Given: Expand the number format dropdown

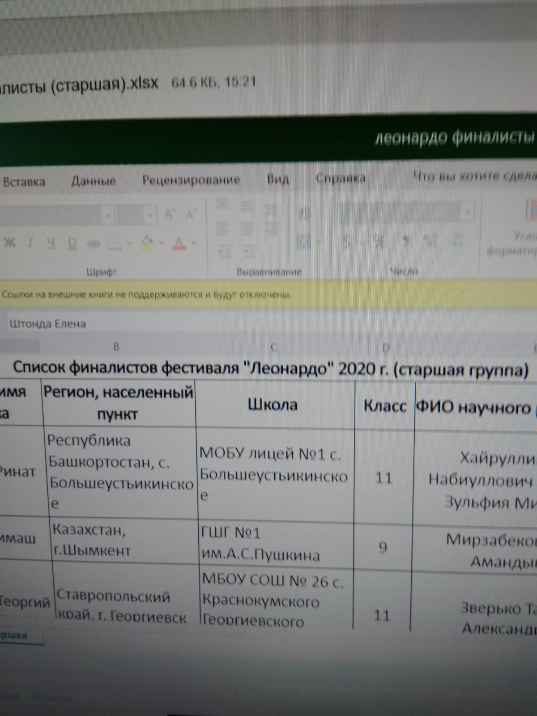Looking at the screenshot, I should (468, 211).
